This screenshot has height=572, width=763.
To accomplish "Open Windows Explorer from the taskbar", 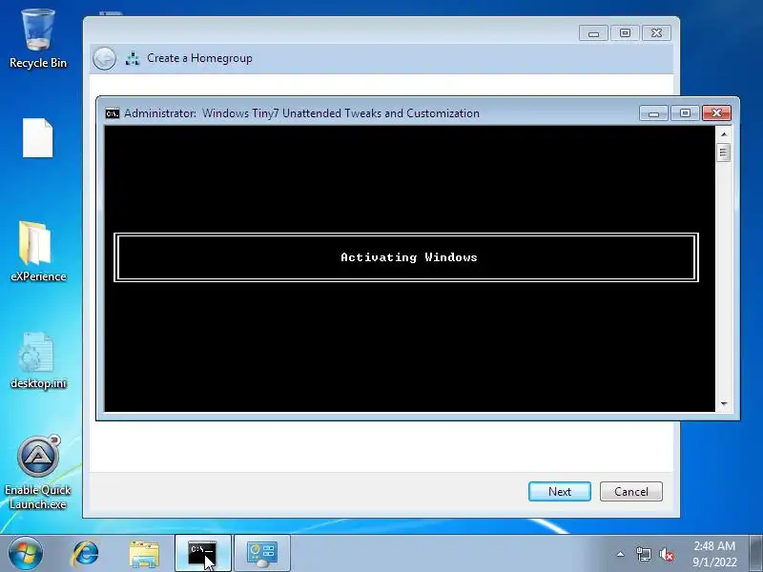I will point(144,554).
